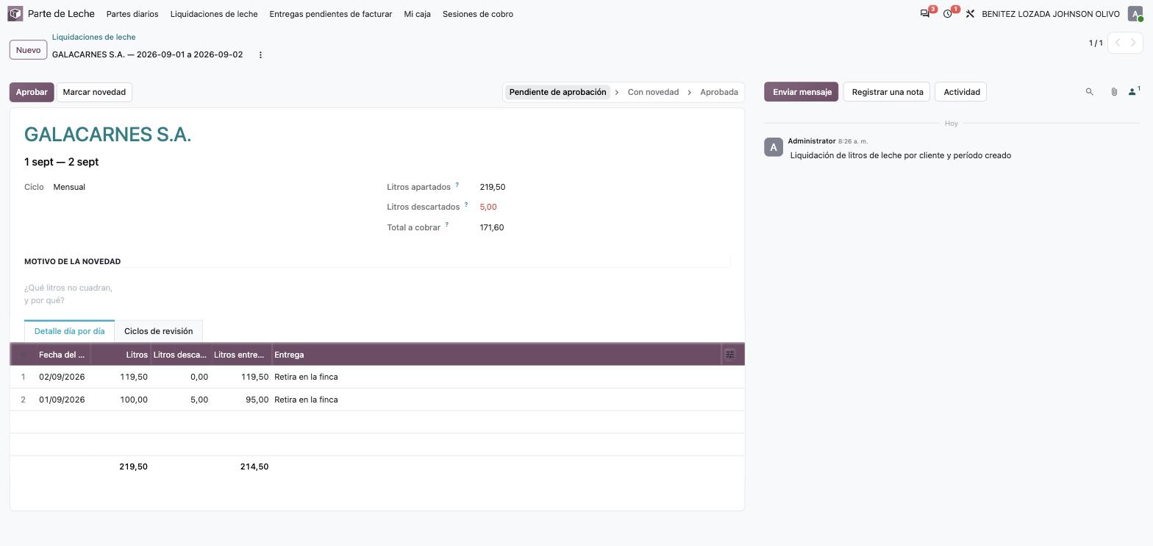Sort by the Entrega column header
This screenshot has height=546, width=1153.
496,355
